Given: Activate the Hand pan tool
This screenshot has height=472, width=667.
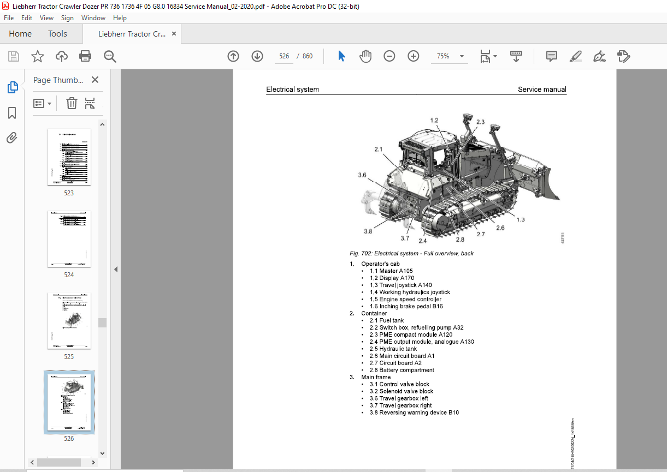Looking at the screenshot, I should point(365,56).
